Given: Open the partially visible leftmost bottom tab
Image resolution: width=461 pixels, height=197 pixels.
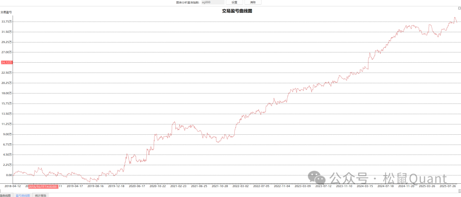Looking at the screenshot, I should tap(5, 195).
